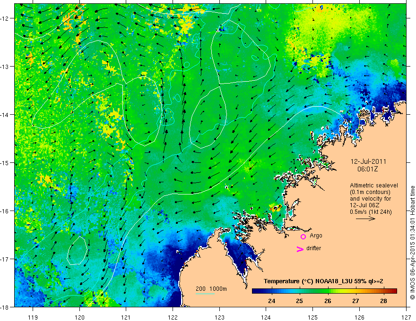Click latitude axis label -14
The height and width of the screenshot is (321, 416).
[x=5, y=115]
